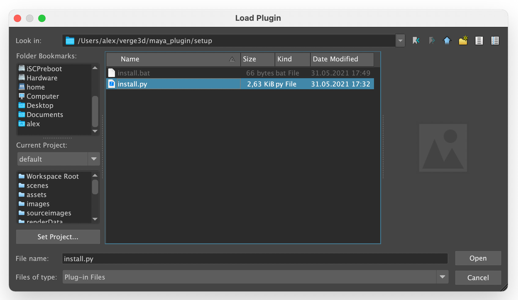
Task: Click the Look in path field
Action: pos(229,41)
